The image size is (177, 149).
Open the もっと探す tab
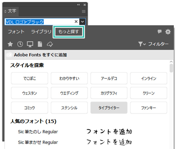pyautogui.click(x=69, y=32)
